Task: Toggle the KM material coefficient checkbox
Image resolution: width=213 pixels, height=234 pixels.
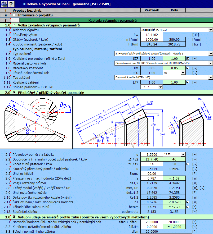Action: (x=188, y=68)
